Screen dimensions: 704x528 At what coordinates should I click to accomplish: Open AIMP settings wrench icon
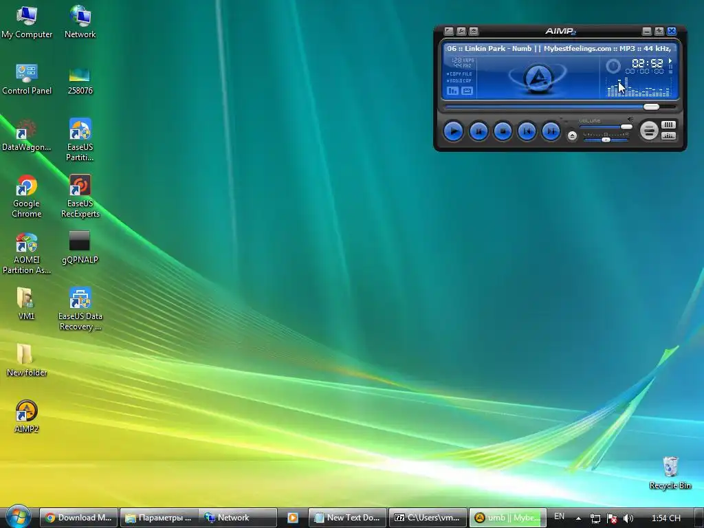[461, 31]
